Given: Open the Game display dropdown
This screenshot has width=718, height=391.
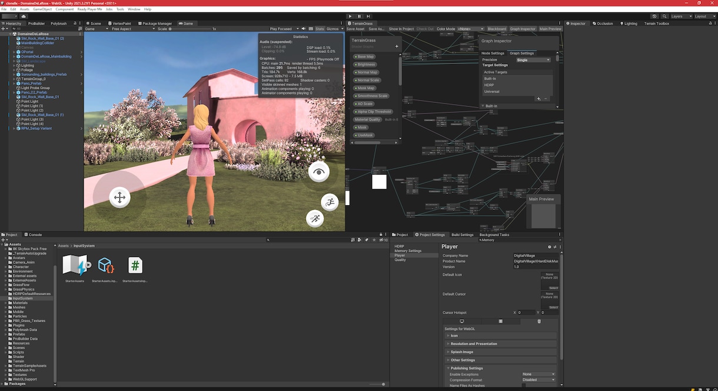Looking at the screenshot, I should click(x=97, y=29).
